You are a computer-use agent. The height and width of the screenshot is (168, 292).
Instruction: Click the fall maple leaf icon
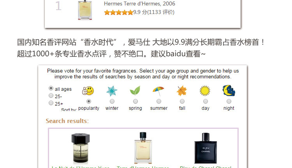point(182,91)
